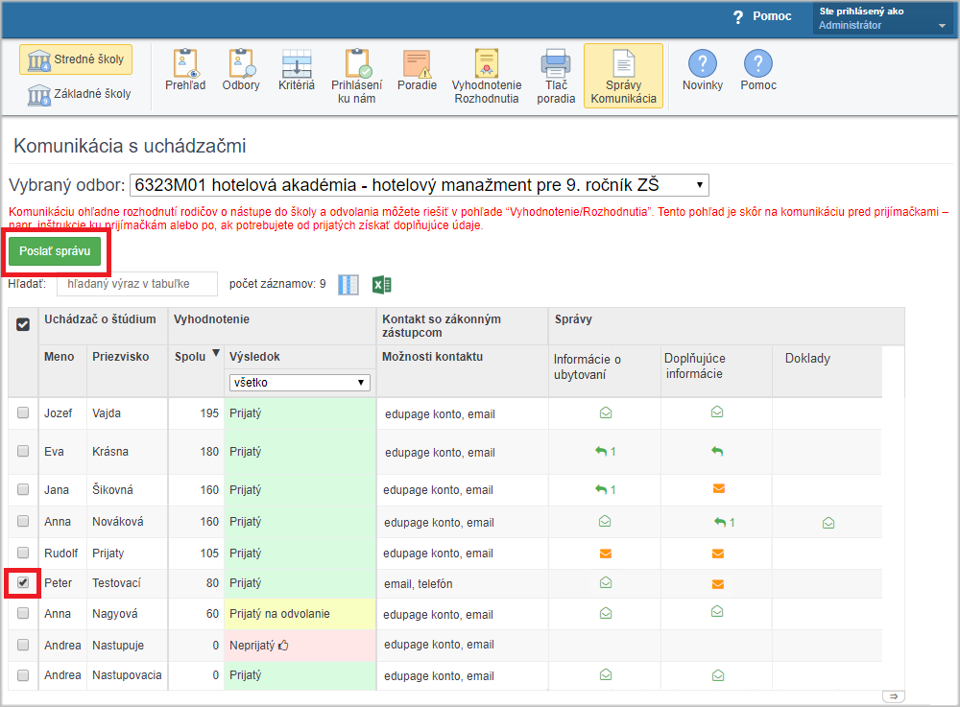This screenshot has height=707, width=960.
Task: Check the box for Eva Krásna
Action: pos(23,451)
